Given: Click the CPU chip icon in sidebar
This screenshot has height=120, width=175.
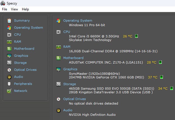Looking at the screenshot, I should (9, 35).
